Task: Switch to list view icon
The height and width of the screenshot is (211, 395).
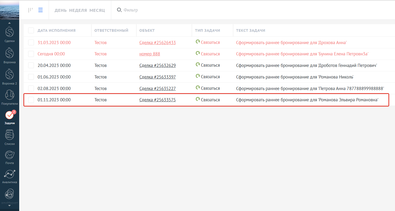Action: (40, 10)
